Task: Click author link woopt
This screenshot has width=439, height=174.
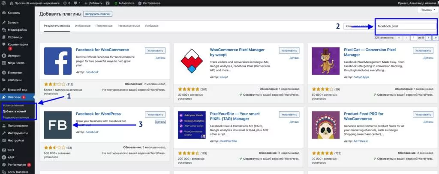Action: pyautogui.click(x=223, y=77)
